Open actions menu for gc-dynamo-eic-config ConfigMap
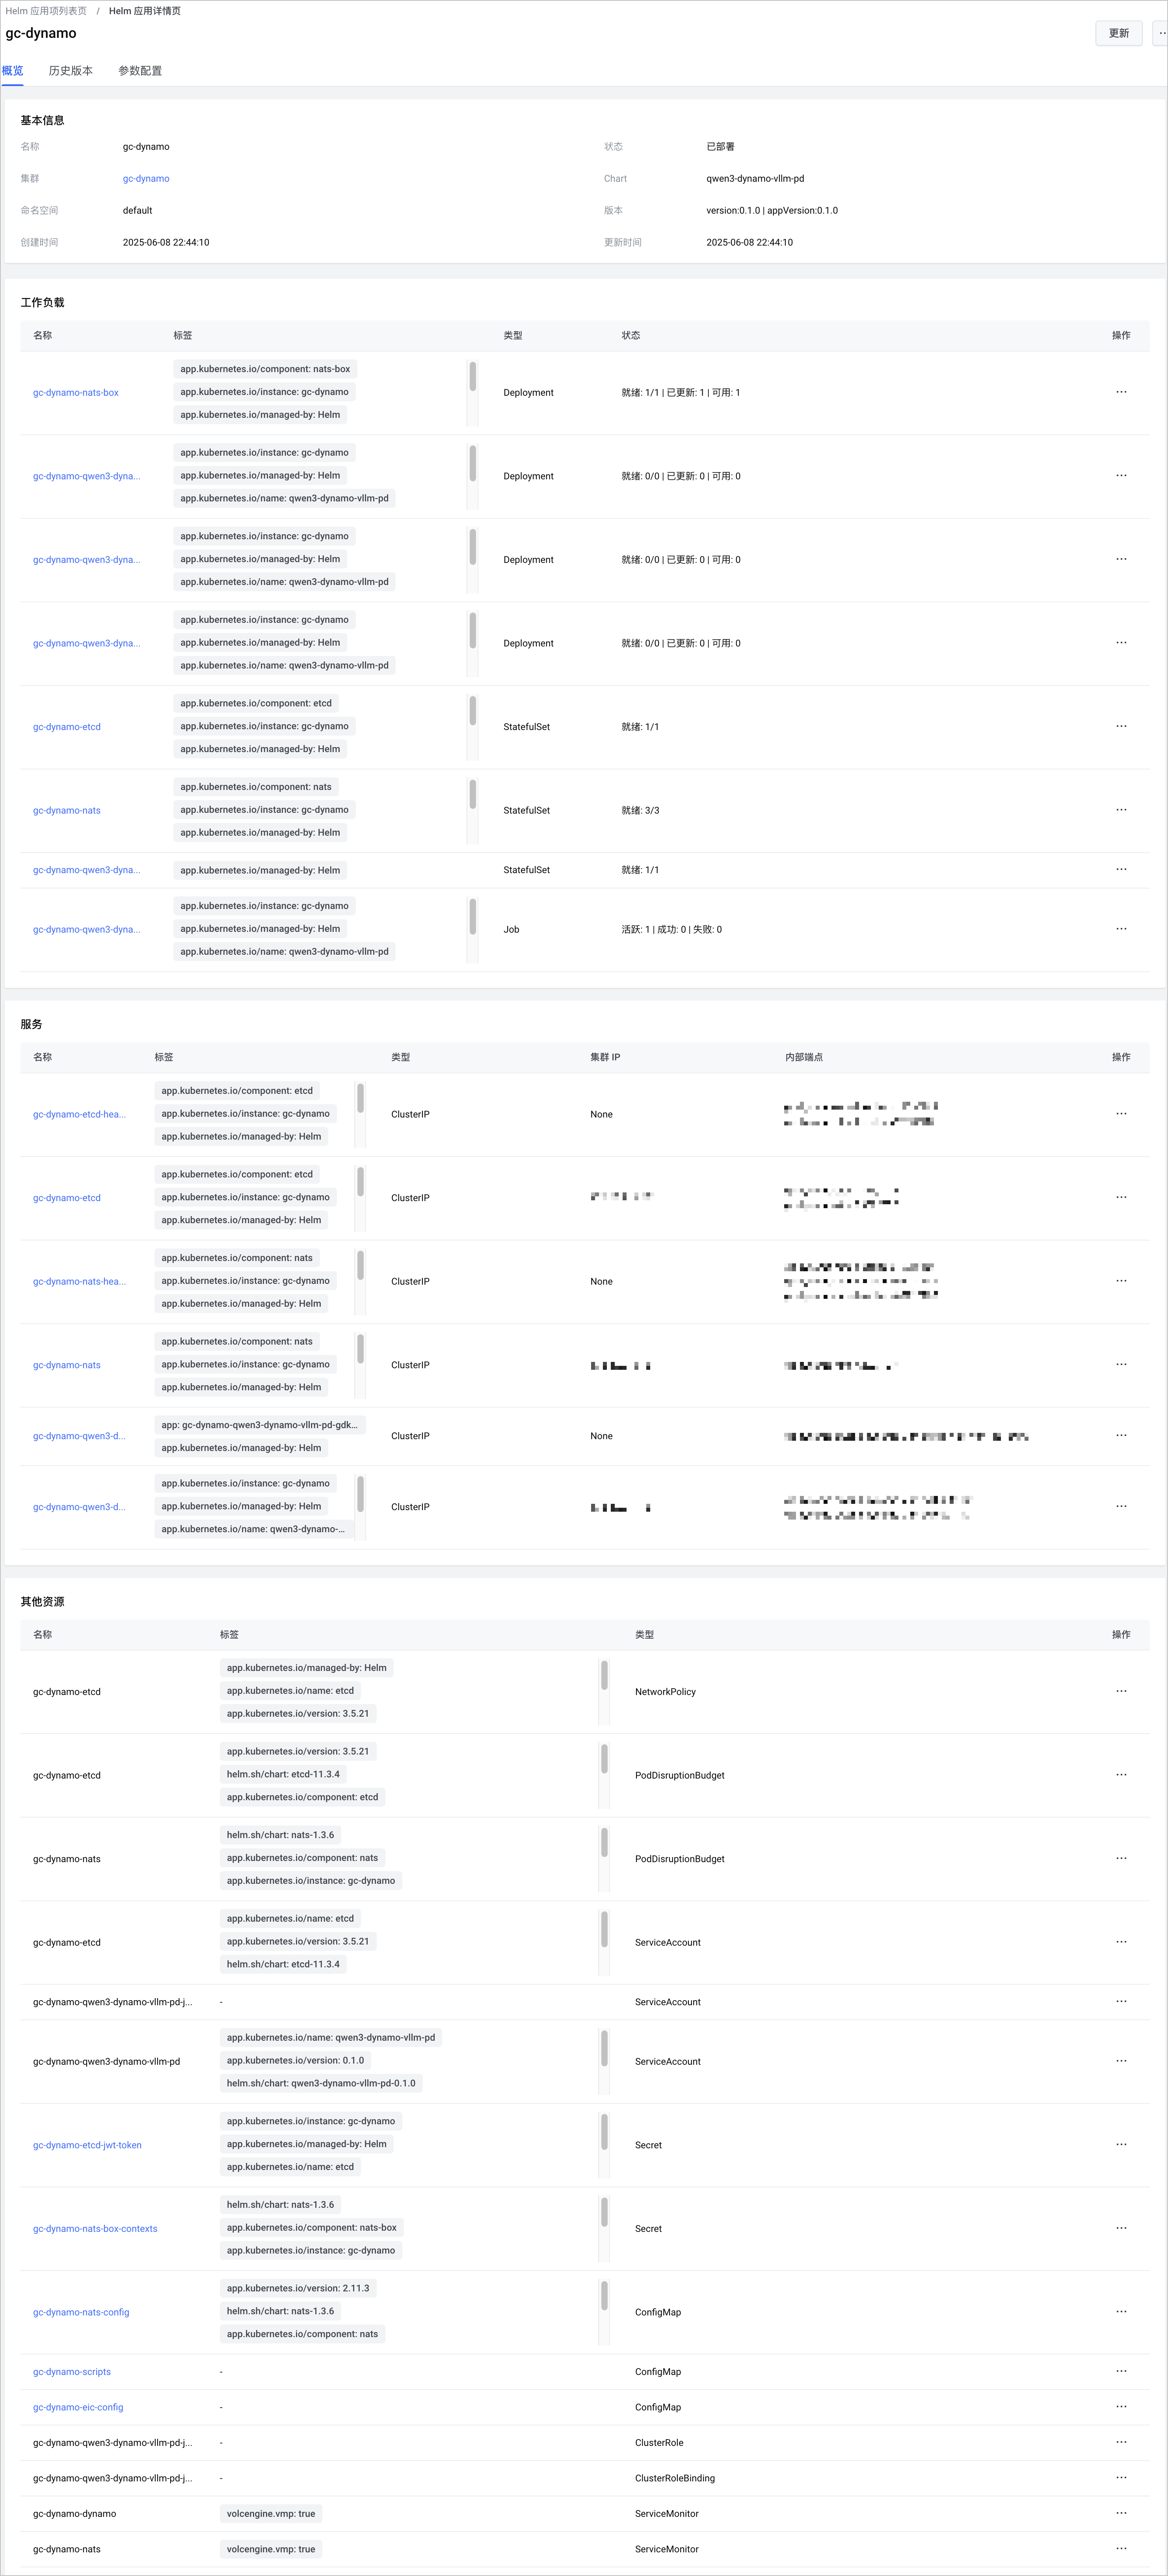Viewport: 1168px width, 2576px height. [x=1121, y=2406]
